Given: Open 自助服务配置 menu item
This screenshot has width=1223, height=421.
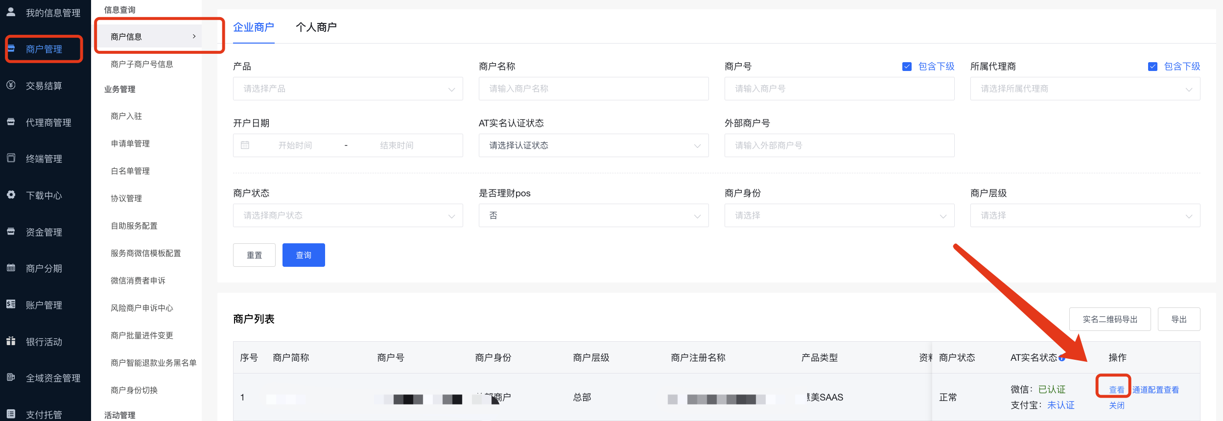Looking at the screenshot, I should [x=134, y=226].
